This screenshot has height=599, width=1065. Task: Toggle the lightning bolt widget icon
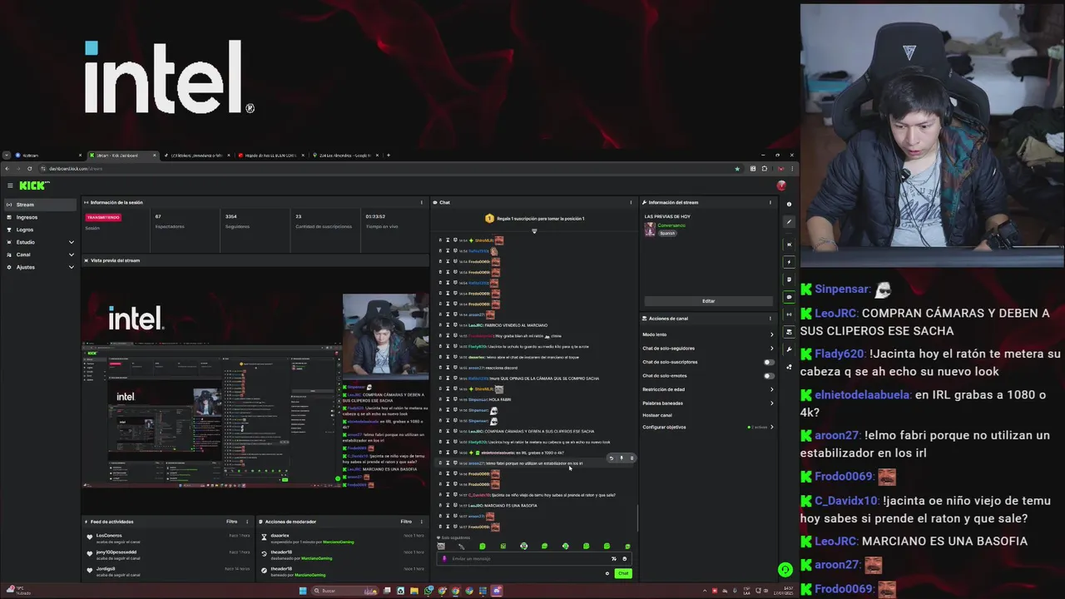(790, 262)
